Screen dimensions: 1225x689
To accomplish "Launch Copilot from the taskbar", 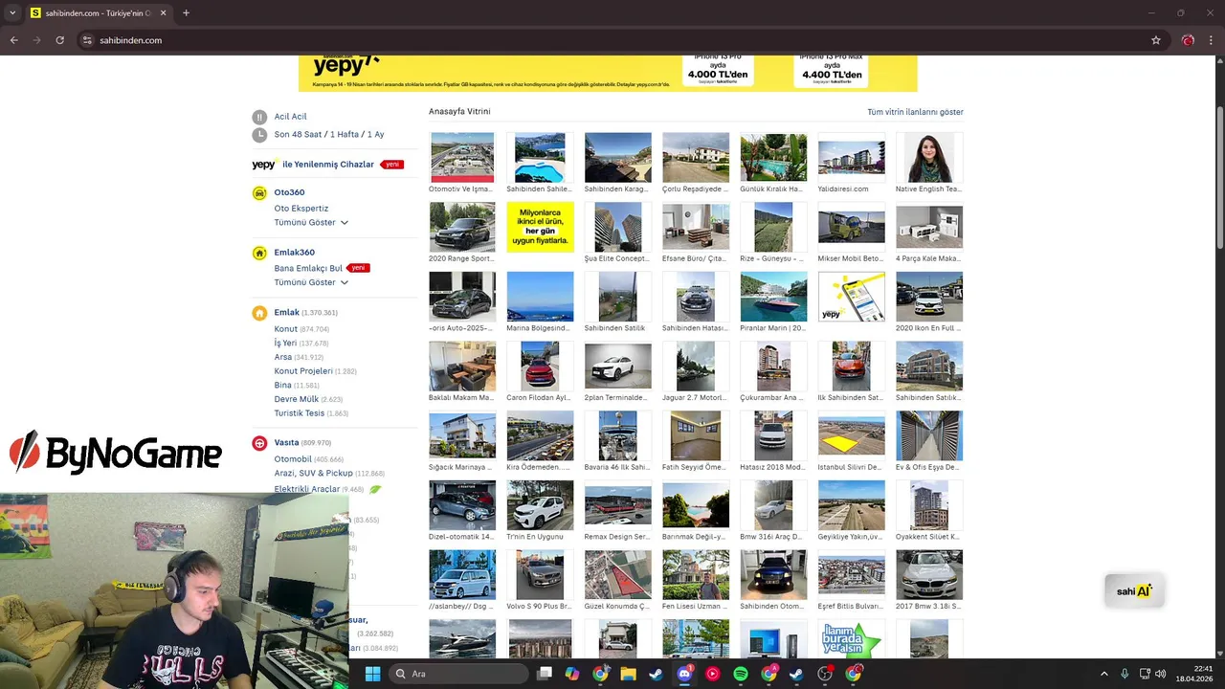I will [x=572, y=674].
